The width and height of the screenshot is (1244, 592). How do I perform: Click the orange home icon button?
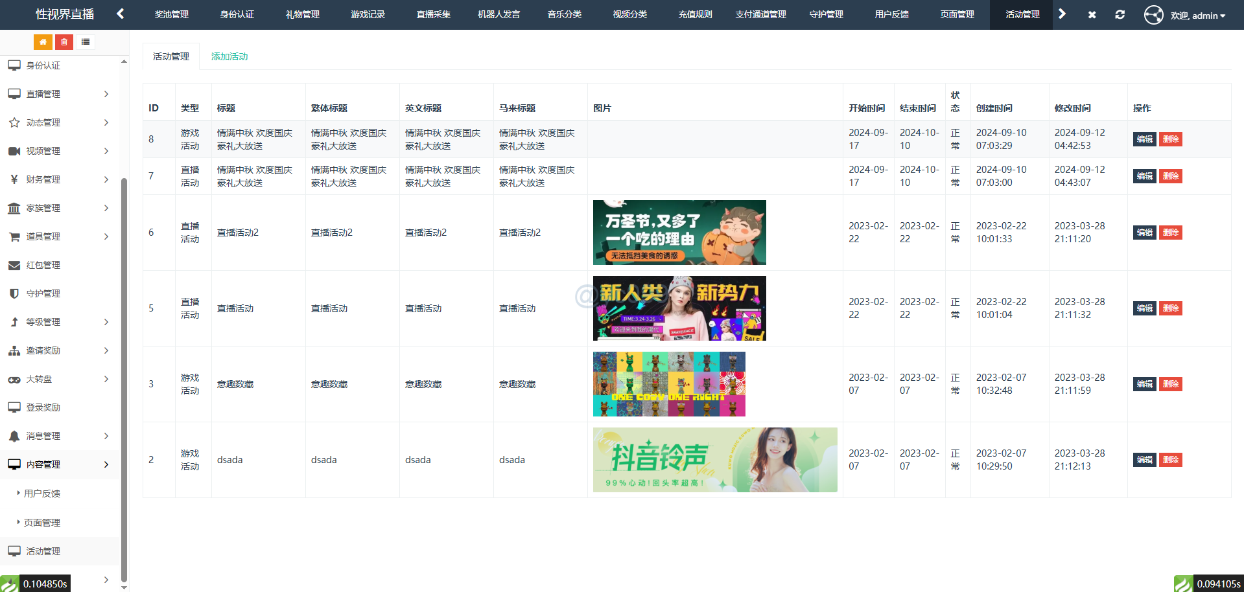pos(43,42)
